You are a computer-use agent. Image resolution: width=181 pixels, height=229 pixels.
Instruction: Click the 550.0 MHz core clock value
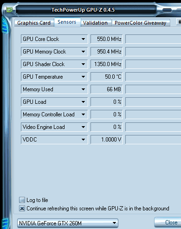[107, 39]
